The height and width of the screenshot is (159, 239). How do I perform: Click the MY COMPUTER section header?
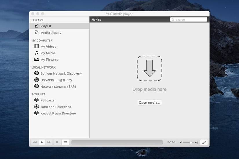pyautogui.click(x=42, y=40)
